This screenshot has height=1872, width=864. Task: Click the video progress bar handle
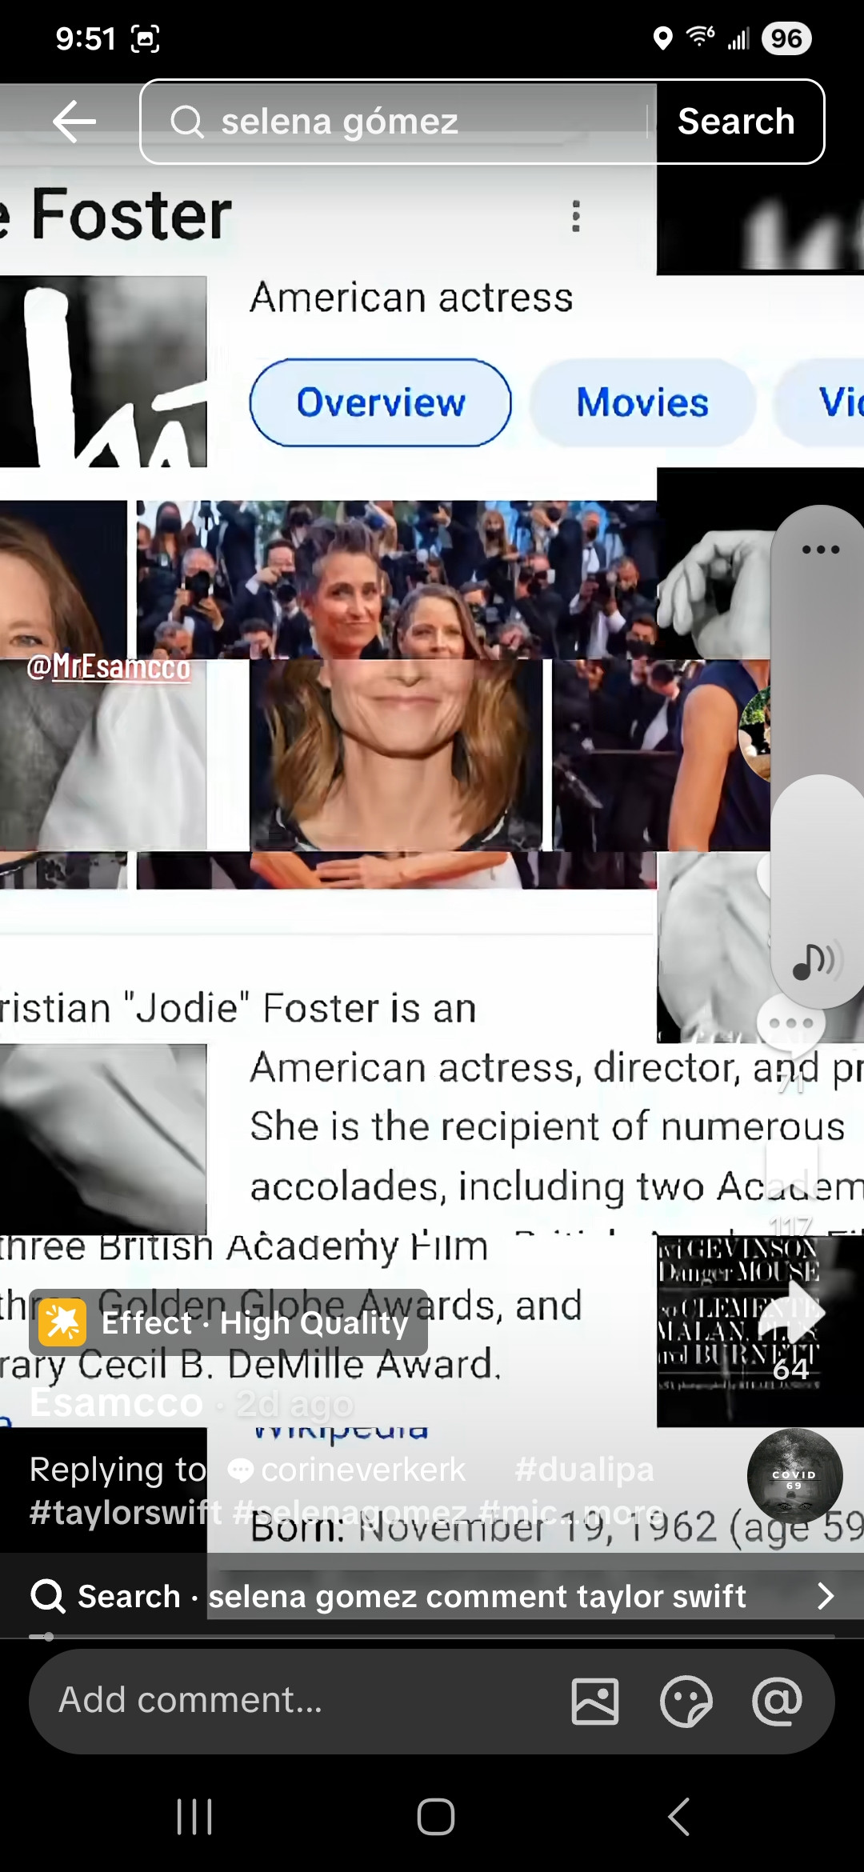click(x=48, y=1637)
